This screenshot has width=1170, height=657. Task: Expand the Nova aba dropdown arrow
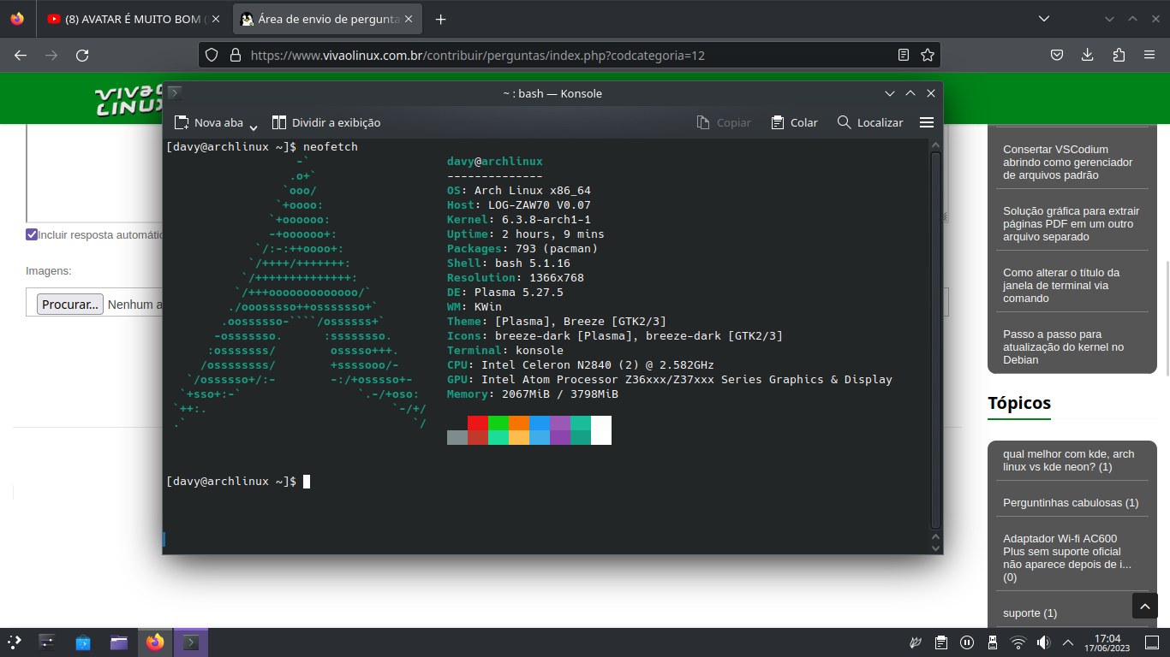point(254,126)
